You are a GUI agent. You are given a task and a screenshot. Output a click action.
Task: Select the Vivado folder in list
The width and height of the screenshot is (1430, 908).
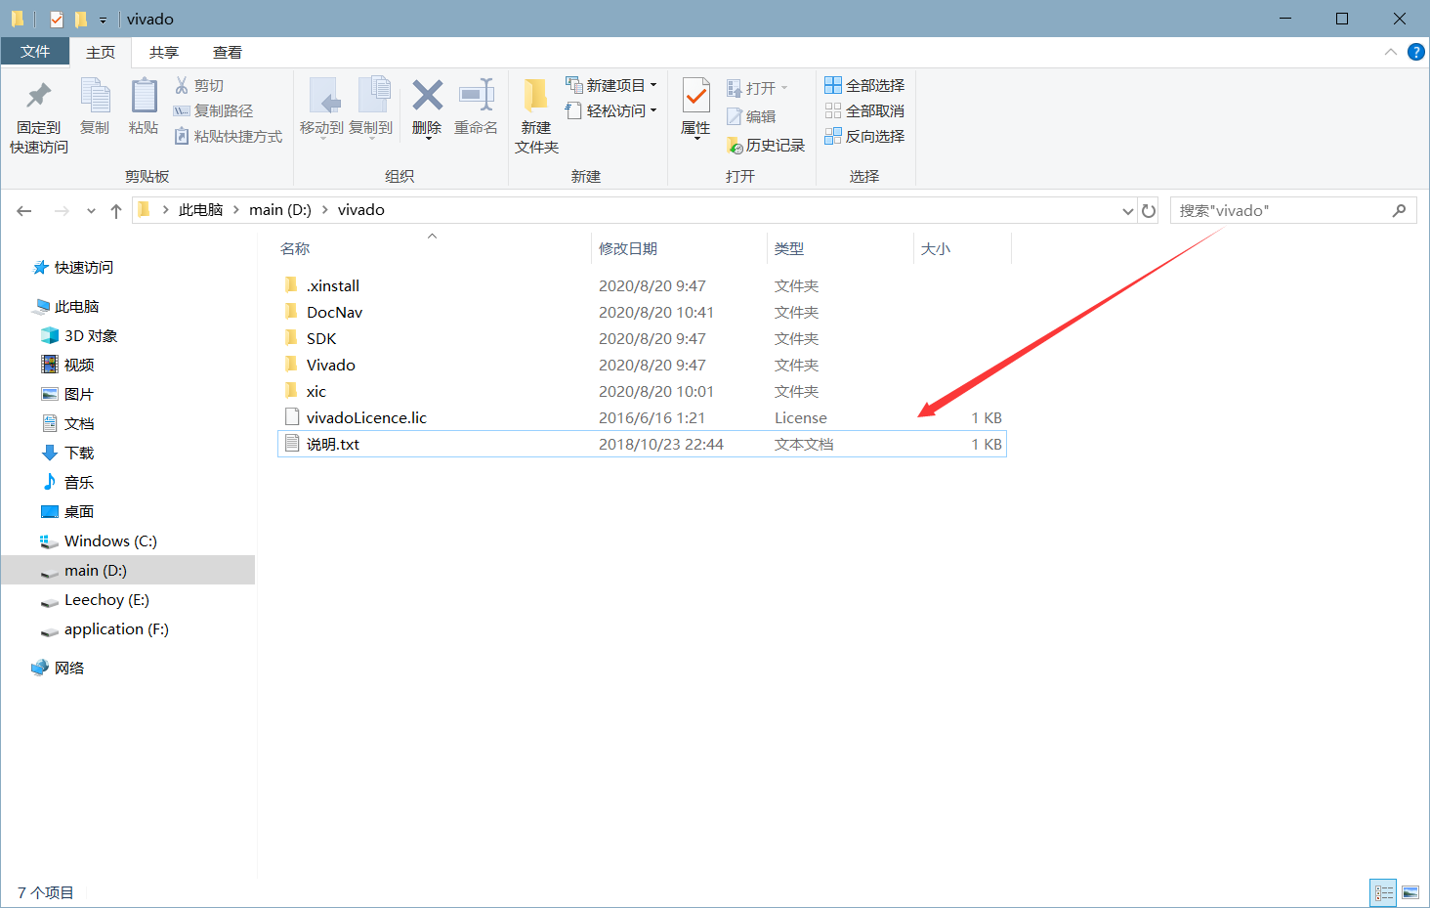click(642, 365)
